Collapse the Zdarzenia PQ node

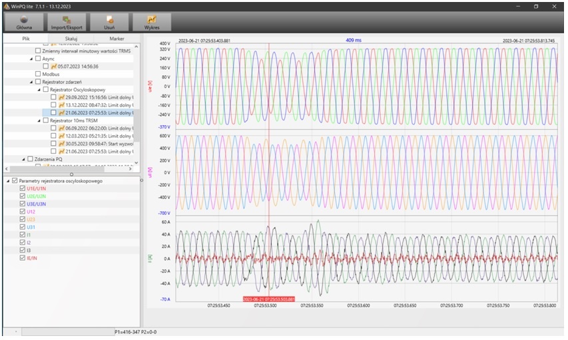pos(24,159)
